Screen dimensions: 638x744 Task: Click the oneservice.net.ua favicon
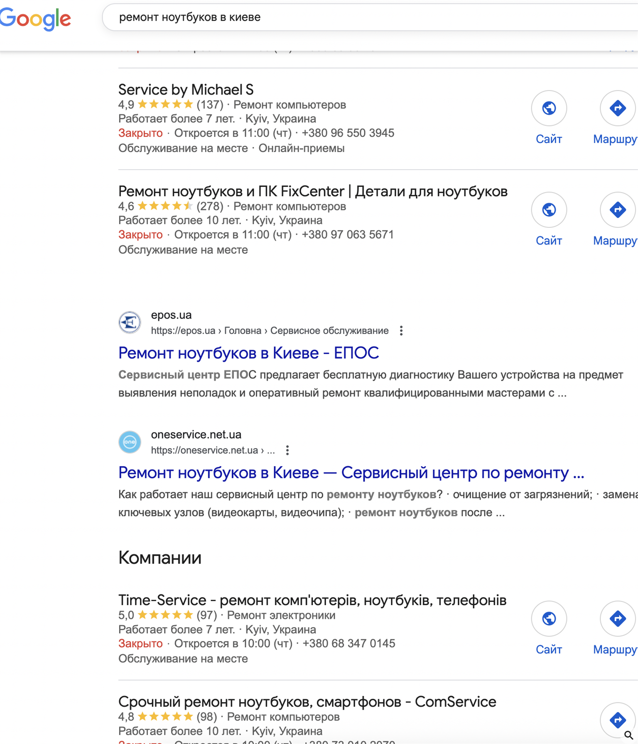[130, 442]
